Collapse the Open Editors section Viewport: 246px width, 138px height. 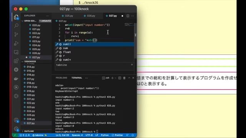pyautogui.click(x=30, y=21)
